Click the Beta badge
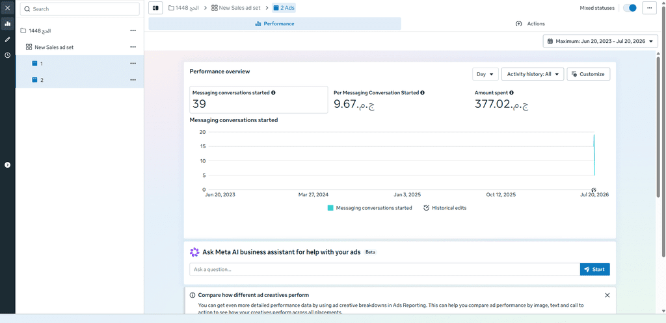Image resolution: width=666 pixels, height=323 pixels. pyautogui.click(x=370, y=252)
